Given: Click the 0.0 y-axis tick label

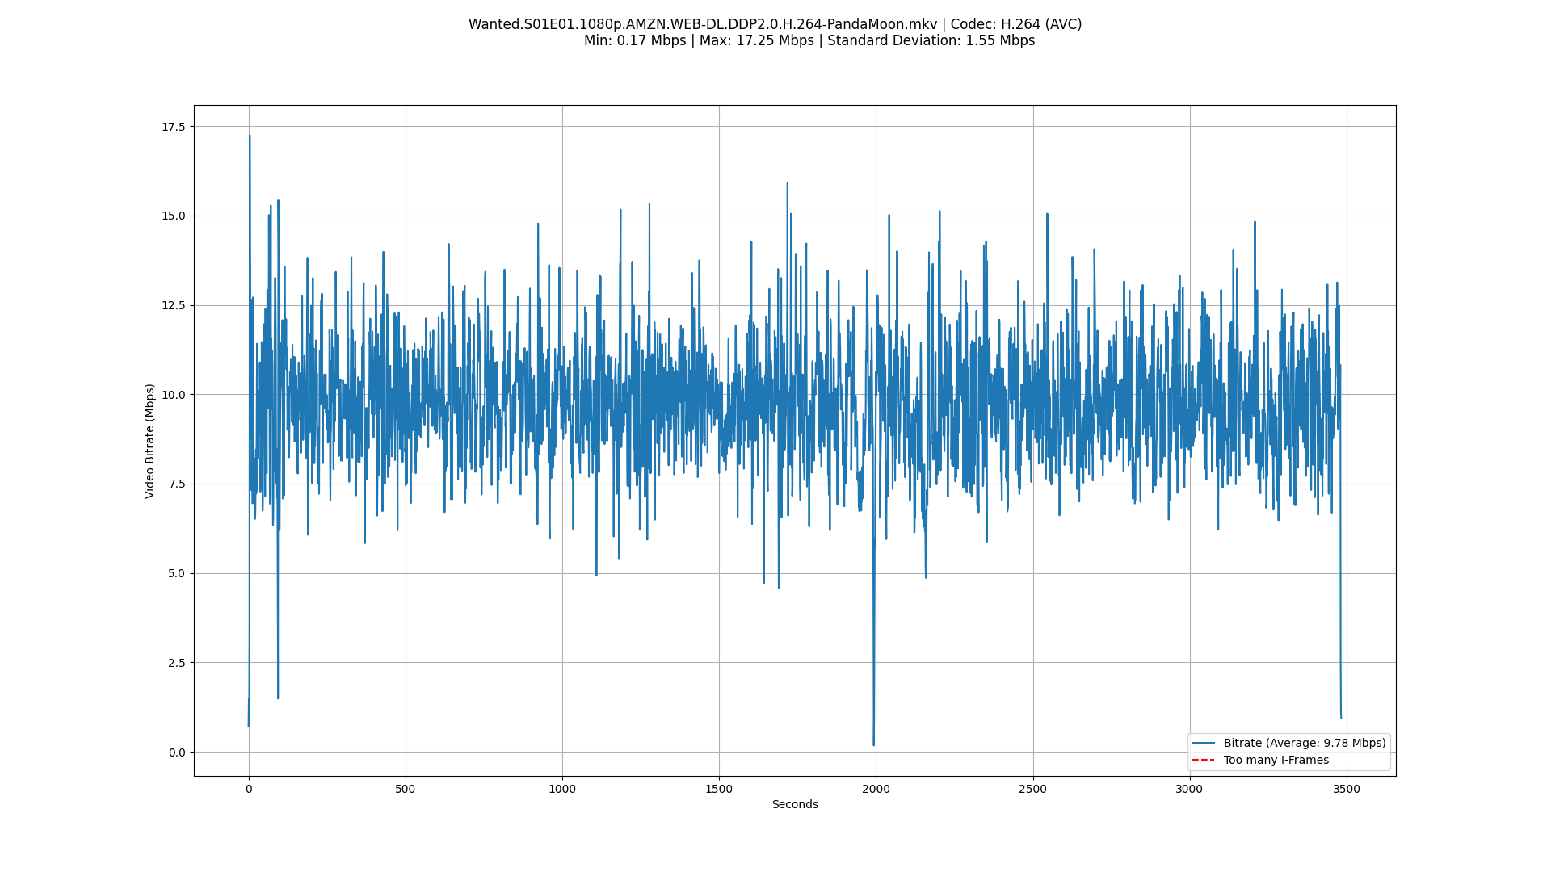Looking at the screenshot, I should (x=176, y=753).
